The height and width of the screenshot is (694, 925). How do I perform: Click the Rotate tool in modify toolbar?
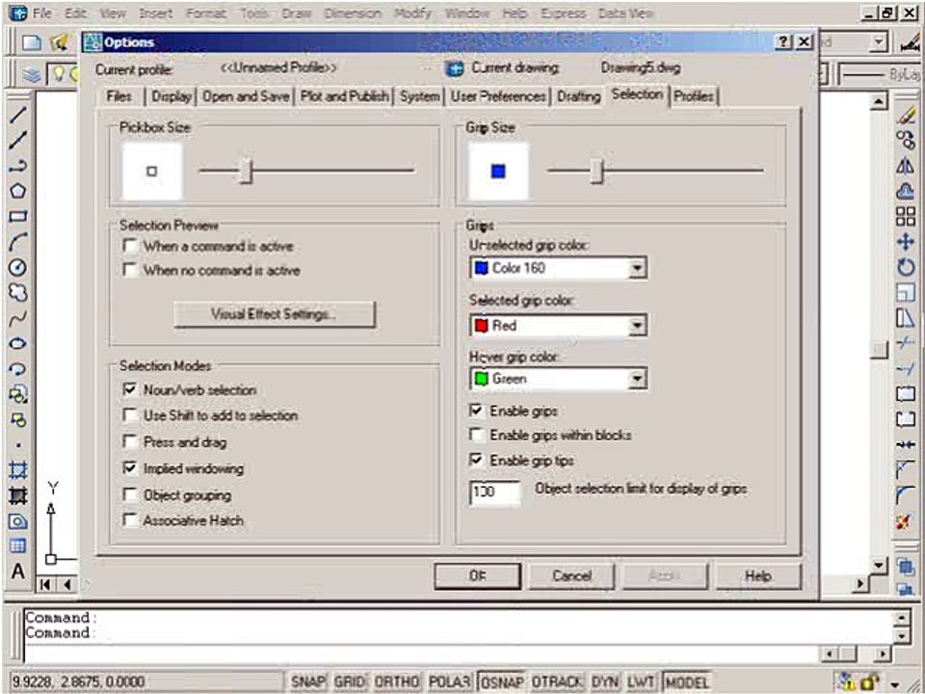tap(906, 267)
